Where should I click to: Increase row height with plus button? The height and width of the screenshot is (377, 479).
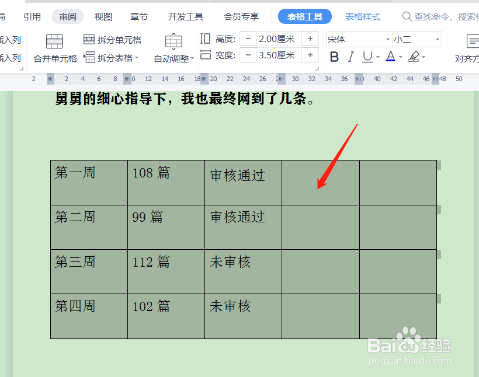[310, 39]
